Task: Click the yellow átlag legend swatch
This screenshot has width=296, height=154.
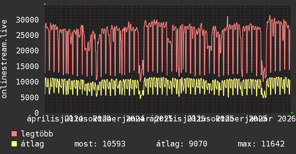Action: point(14,144)
